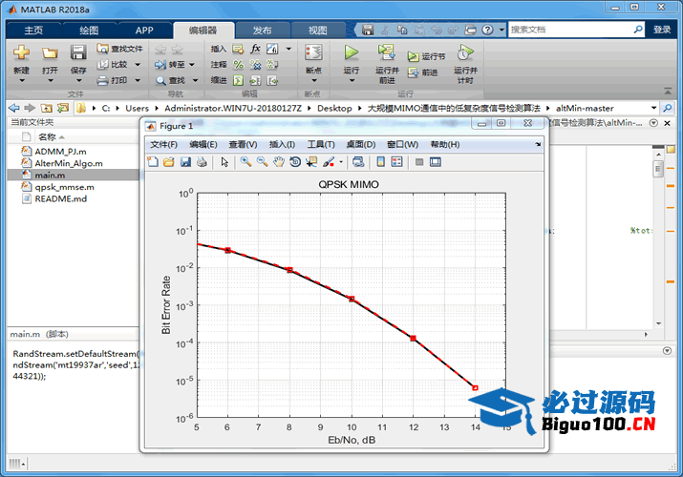Click the Open folder icon in ribbon
Viewport: 683px width, 477px height.
click(50, 53)
